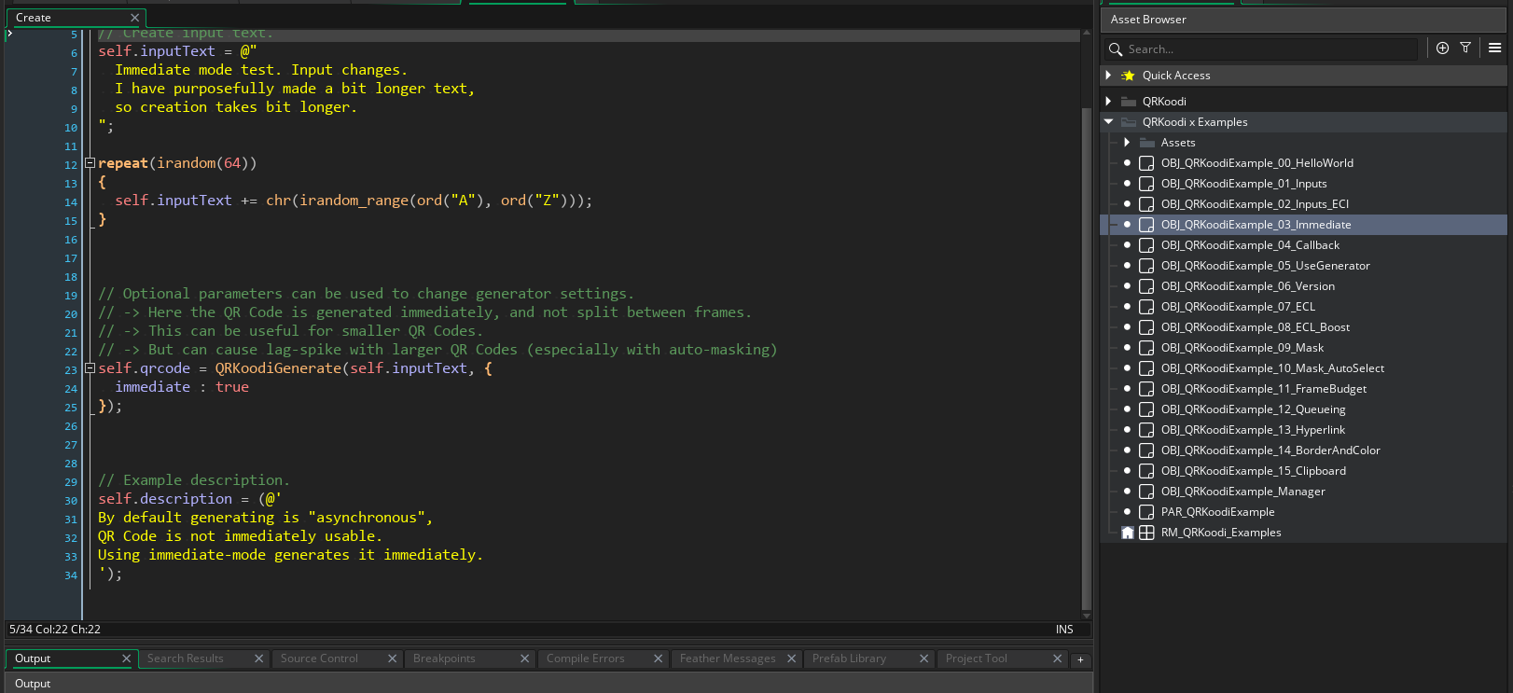Image resolution: width=1513 pixels, height=693 pixels.
Task: Click room grid icon of RM_QRKoodi_Examples
Action: 1146,533
